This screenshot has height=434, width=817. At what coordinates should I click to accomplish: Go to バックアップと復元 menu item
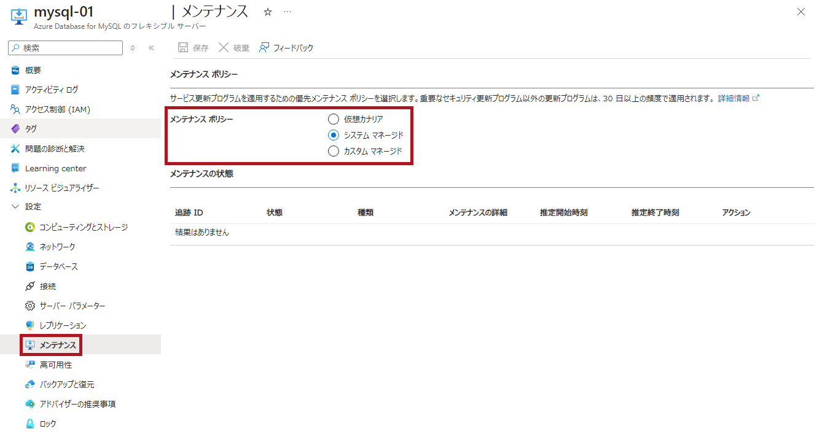click(x=66, y=384)
